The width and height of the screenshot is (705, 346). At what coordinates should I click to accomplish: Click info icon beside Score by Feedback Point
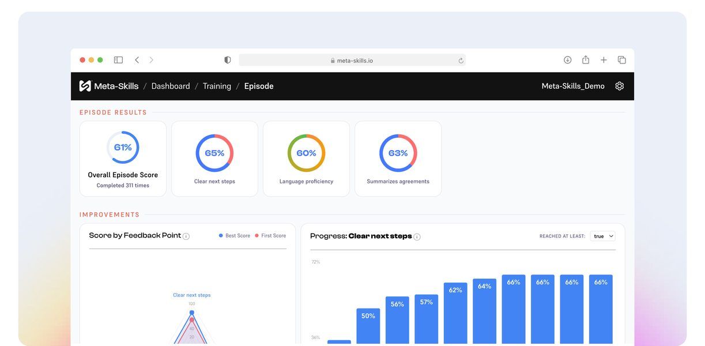pos(186,236)
